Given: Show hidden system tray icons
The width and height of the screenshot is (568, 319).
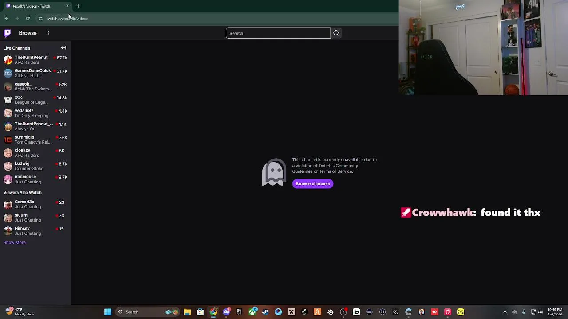Looking at the screenshot, I should click(x=505, y=312).
